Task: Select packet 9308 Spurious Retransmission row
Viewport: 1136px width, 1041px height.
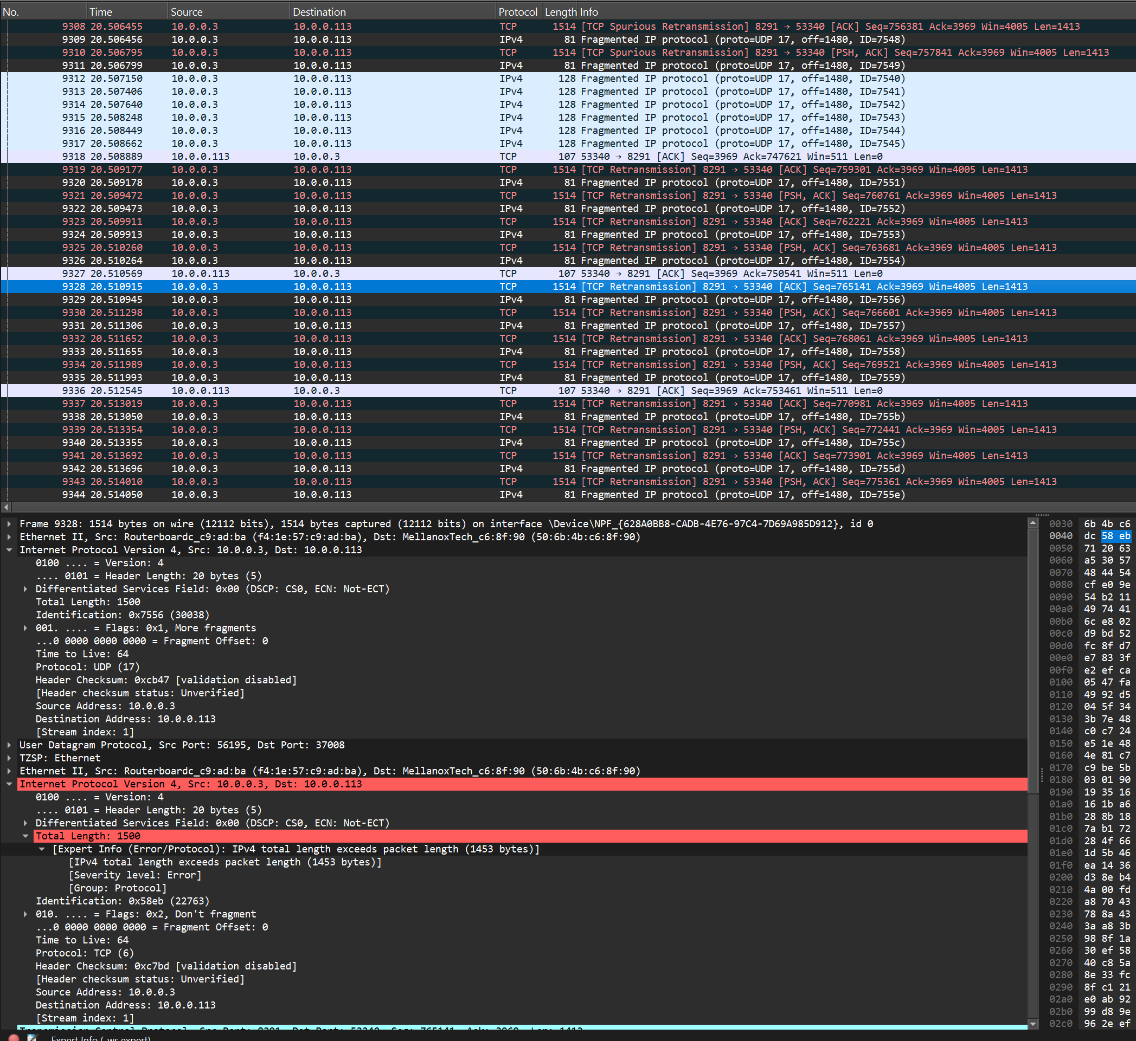Action: pos(568,27)
